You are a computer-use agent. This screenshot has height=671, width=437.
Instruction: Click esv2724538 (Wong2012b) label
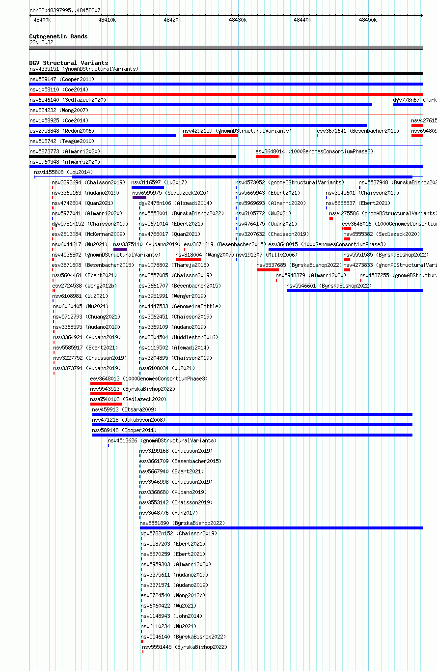coord(84,286)
